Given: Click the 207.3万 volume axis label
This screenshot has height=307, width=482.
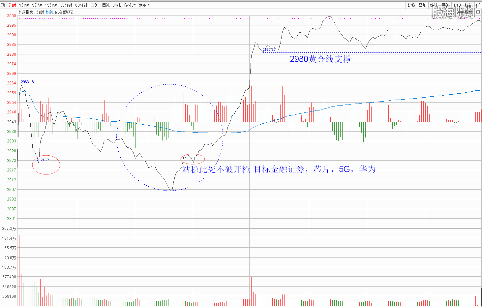Looking at the screenshot, I should [9, 229].
